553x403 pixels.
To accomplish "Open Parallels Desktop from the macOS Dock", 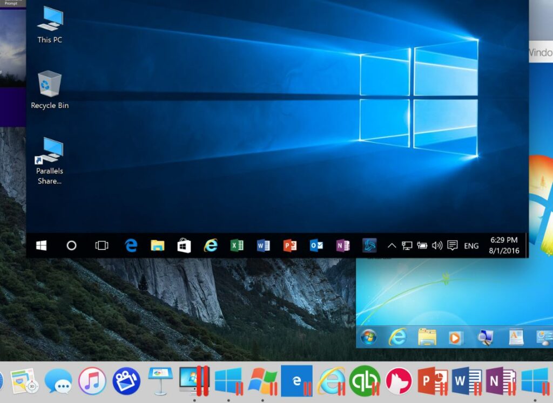I will pos(194,381).
